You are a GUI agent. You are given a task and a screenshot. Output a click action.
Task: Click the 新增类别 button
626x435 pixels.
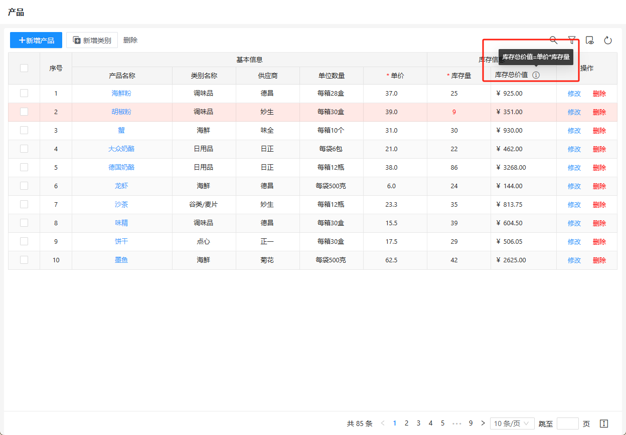(x=92, y=40)
